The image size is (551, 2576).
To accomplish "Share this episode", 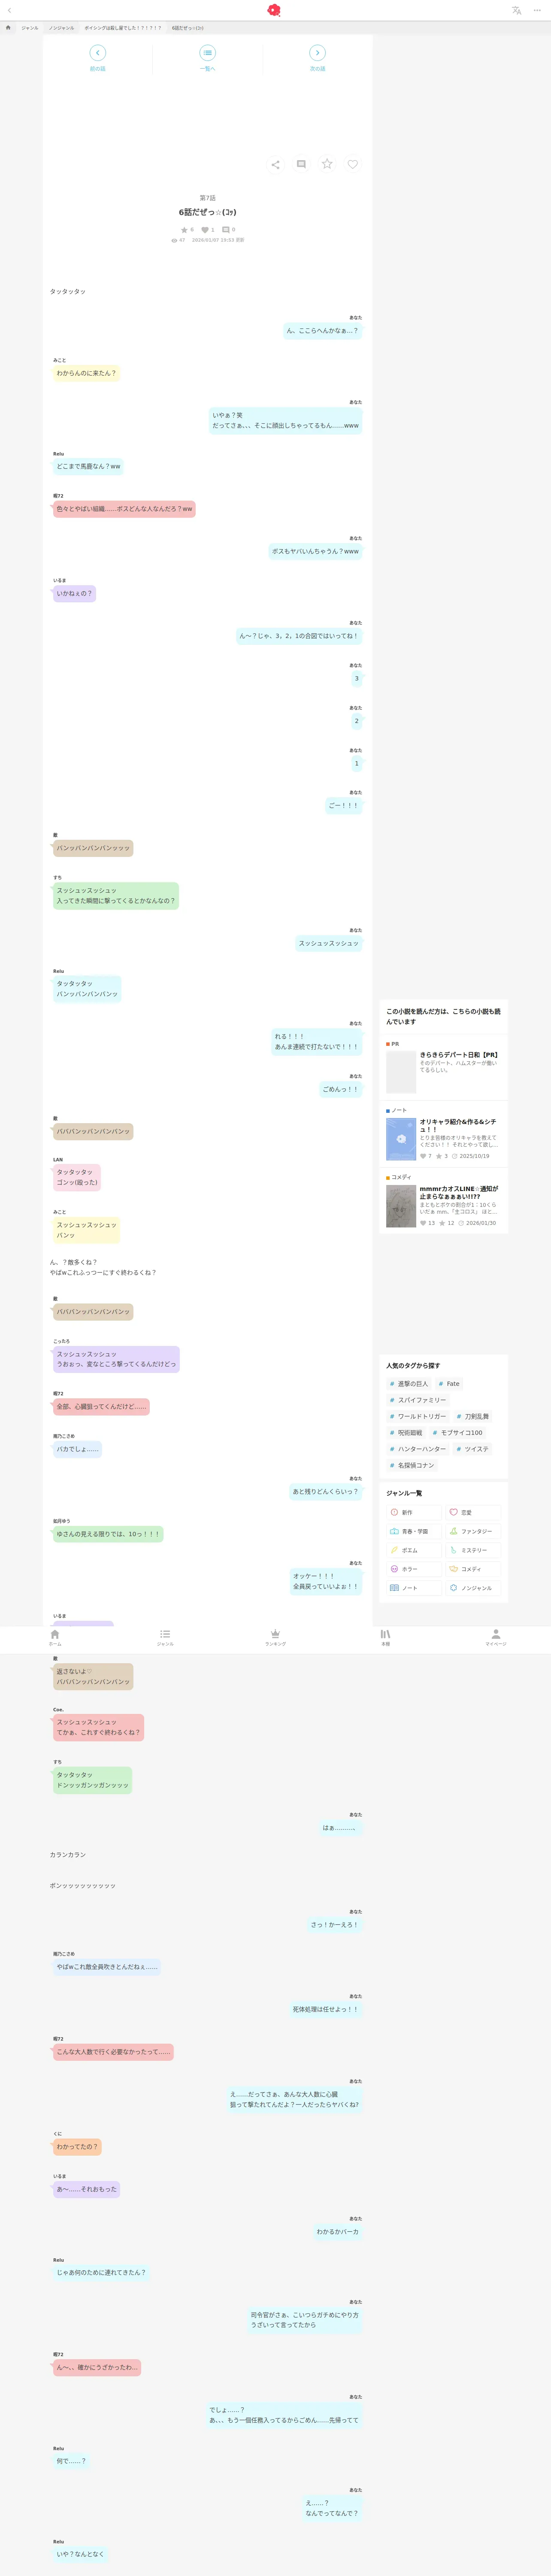I will click(x=275, y=164).
